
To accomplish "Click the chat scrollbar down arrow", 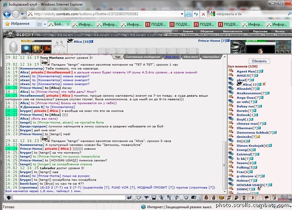I will tap(224, 192).
